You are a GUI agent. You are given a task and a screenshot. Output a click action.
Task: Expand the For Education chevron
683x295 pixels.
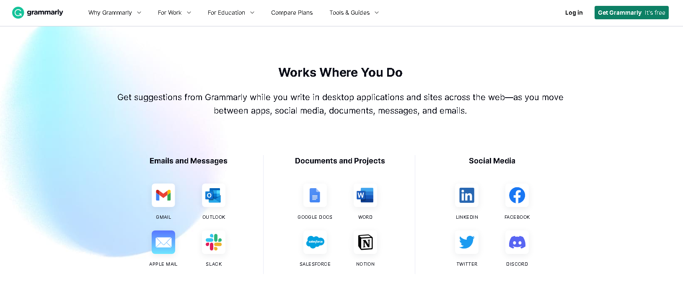click(x=252, y=13)
